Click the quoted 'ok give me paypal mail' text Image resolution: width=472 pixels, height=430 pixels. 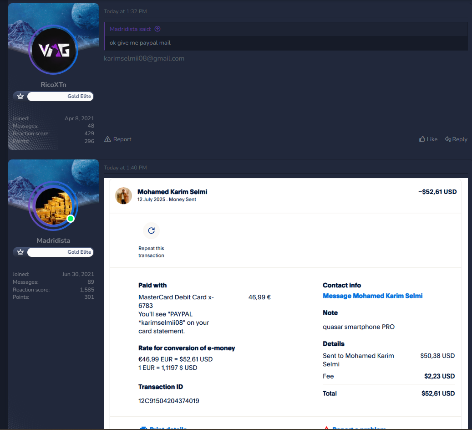[140, 43]
